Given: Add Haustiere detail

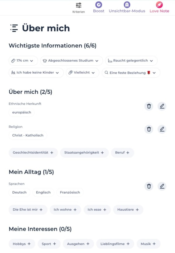Looking at the screenshot, I should 128,210.
